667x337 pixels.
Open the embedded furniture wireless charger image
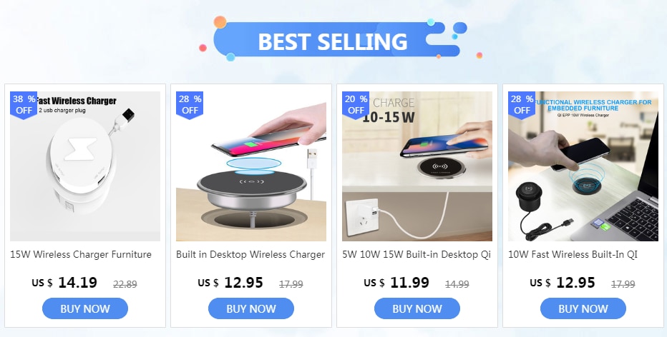[x=583, y=166]
